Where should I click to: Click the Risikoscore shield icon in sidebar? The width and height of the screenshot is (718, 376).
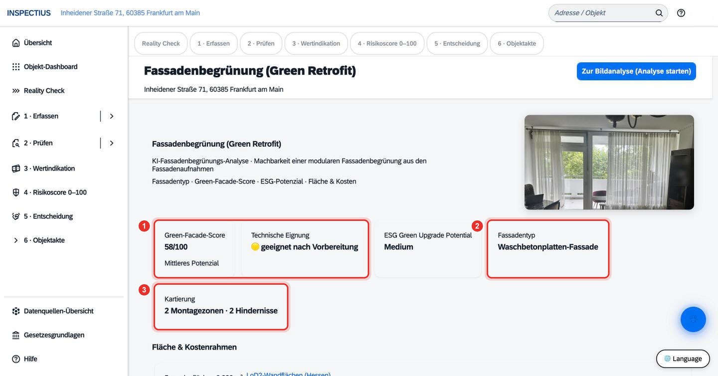coord(16,192)
